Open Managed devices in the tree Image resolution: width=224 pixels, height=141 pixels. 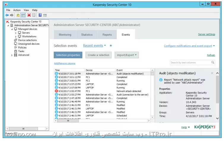pyautogui.click(x=28, y=29)
